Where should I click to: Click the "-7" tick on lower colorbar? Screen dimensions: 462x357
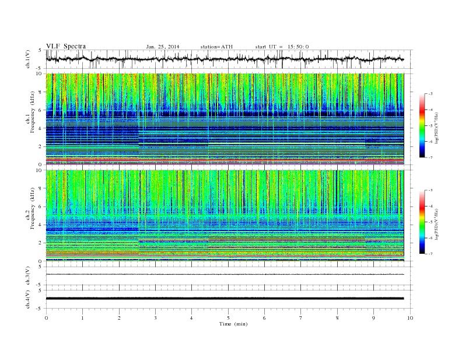click(430, 254)
